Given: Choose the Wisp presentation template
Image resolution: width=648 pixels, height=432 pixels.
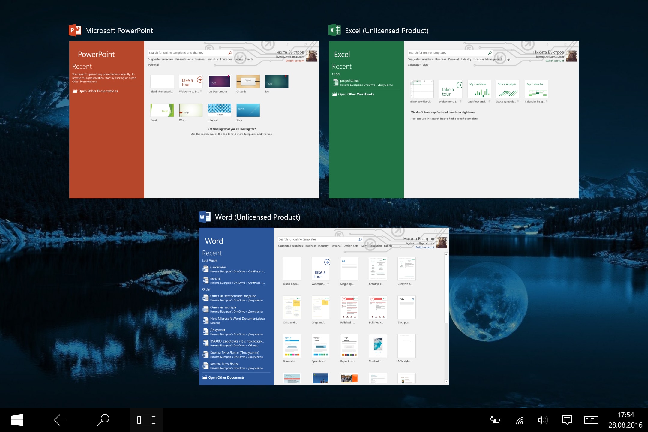Looking at the screenshot, I should [191, 110].
